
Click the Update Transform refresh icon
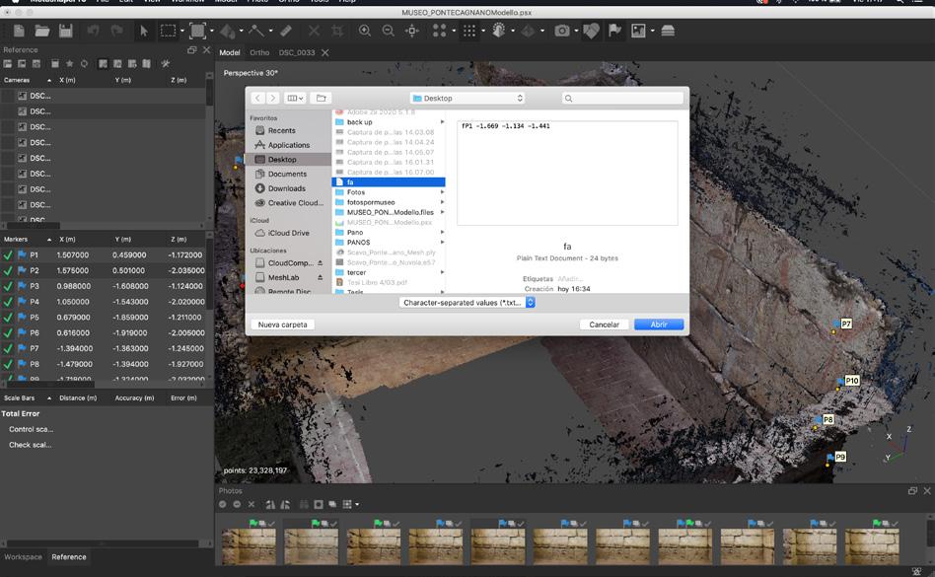(84, 64)
